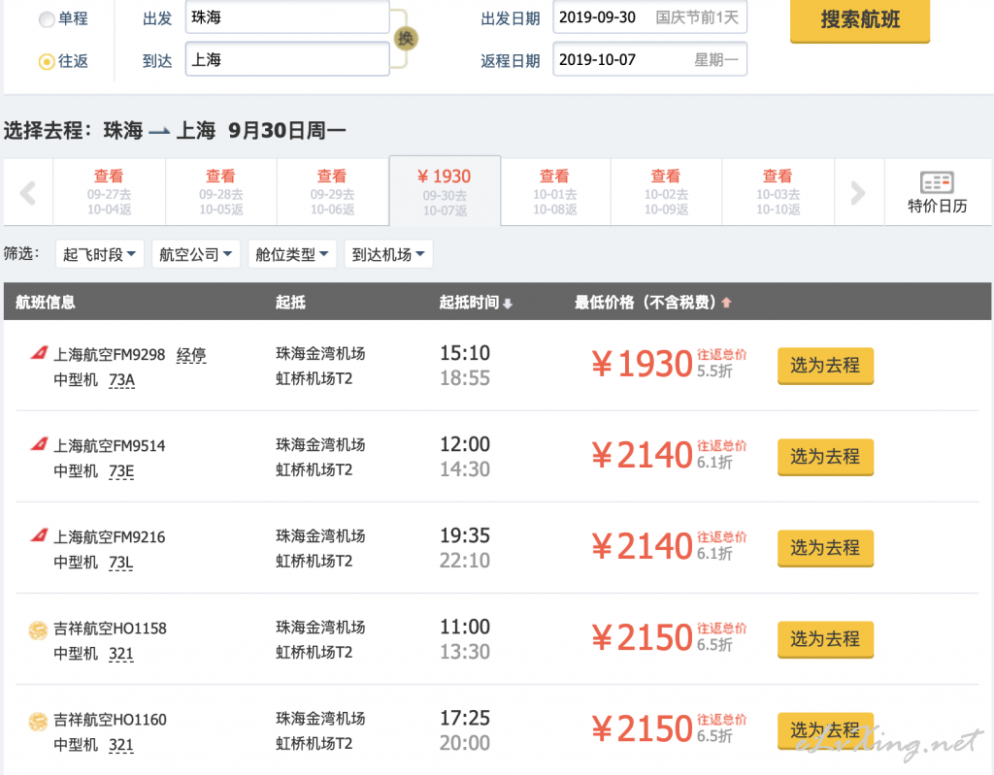Select 09-28去 10-05返 date tab

tap(220, 192)
